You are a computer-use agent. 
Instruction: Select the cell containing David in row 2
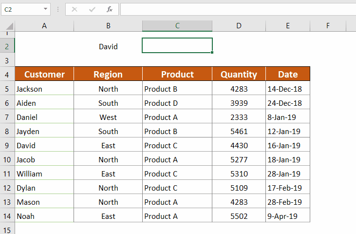pos(108,47)
